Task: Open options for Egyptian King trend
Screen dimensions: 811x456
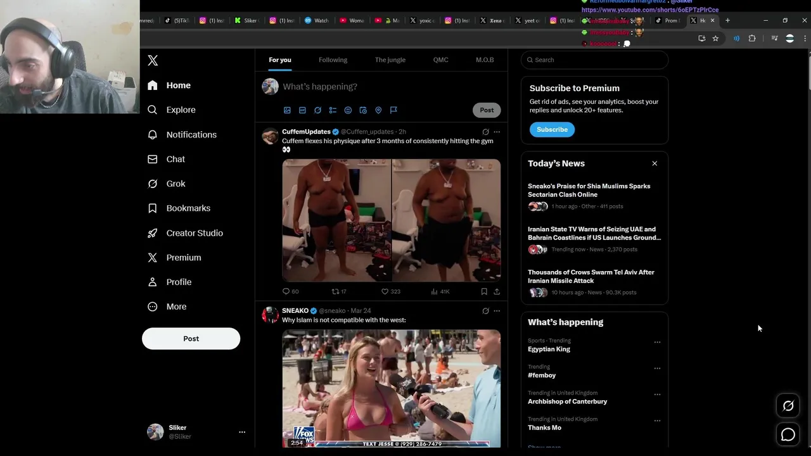Action: click(657, 342)
